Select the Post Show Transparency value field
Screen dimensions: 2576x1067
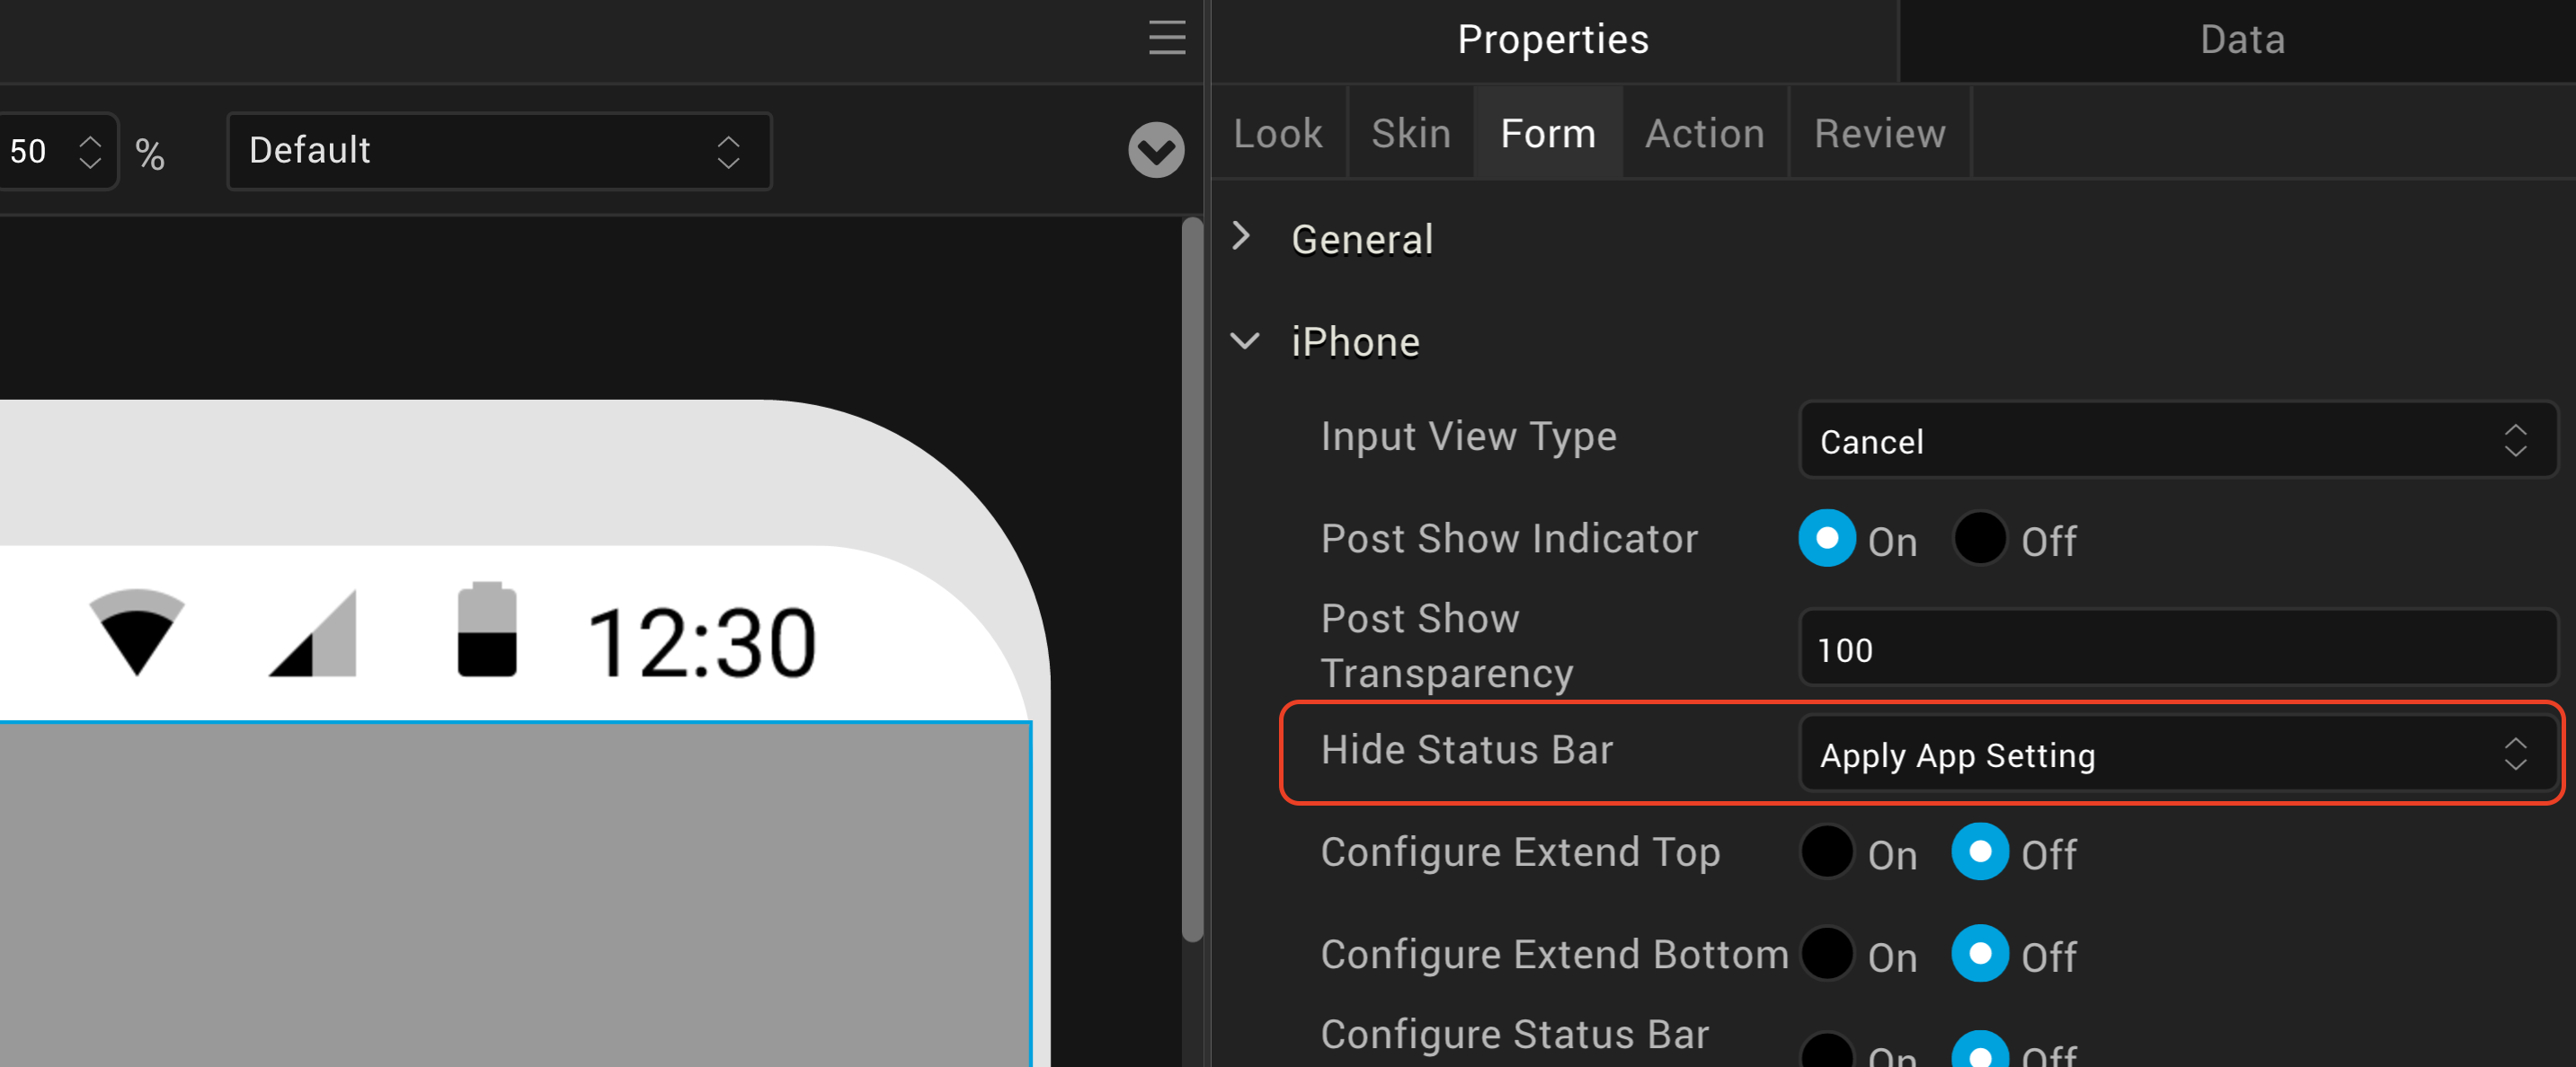coord(2178,648)
